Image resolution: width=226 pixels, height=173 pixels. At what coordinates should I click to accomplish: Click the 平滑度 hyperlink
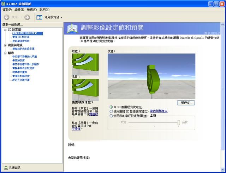coord(76,129)
